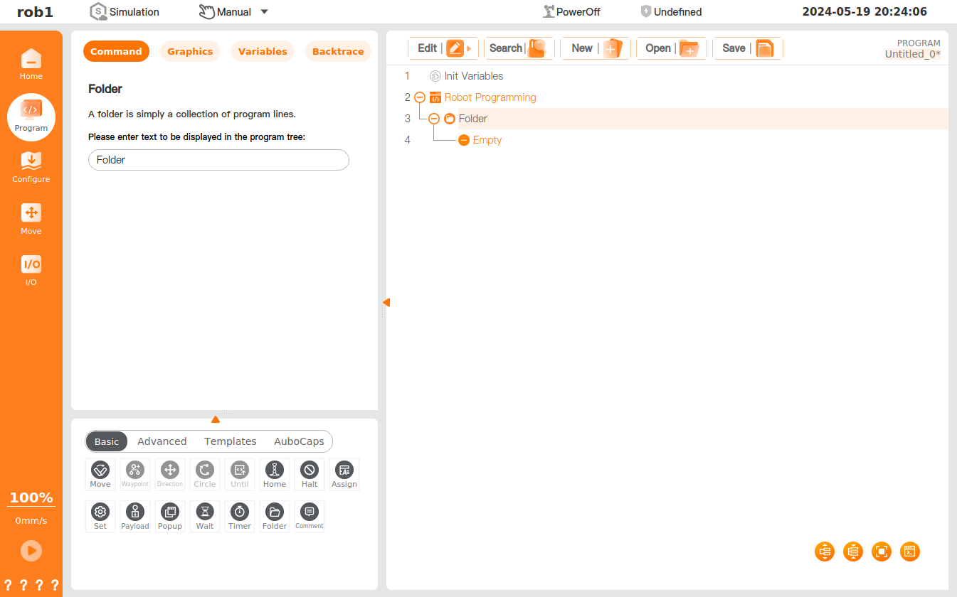Collapse the Folder node in tree
Screen dimensions: 957x597
(x=434, y=119)
